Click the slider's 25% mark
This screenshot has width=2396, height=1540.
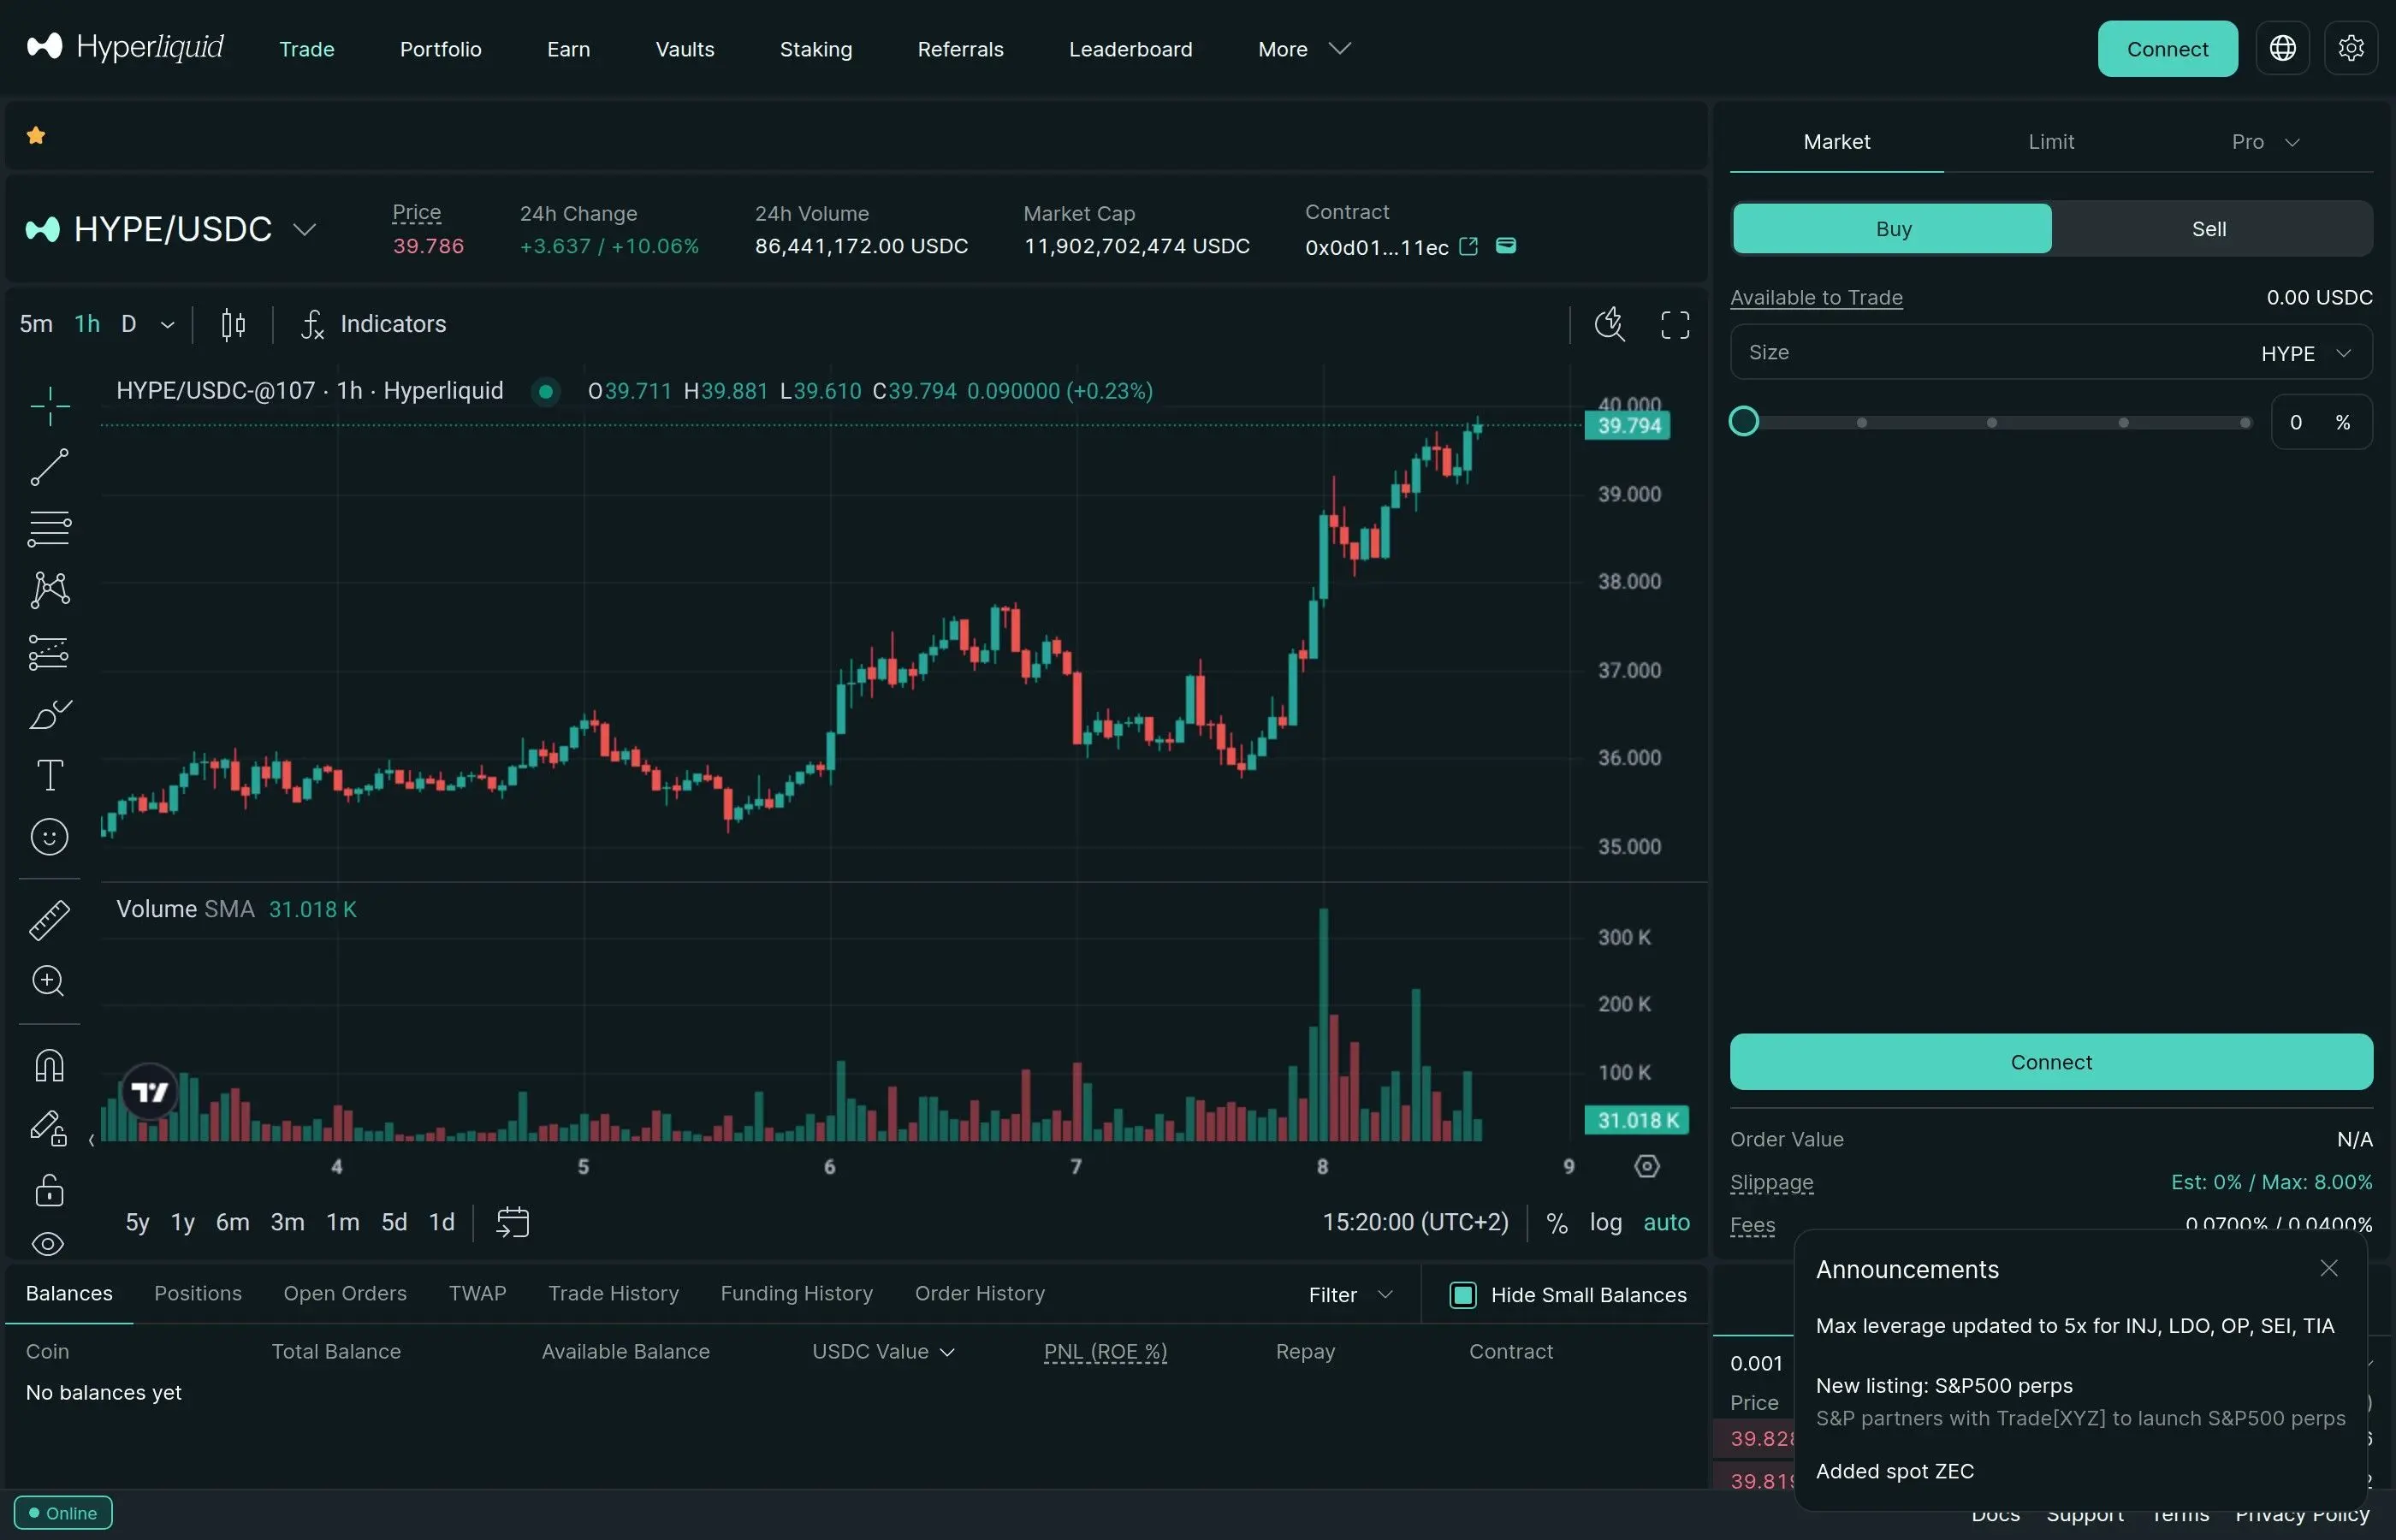(1862, 423)
